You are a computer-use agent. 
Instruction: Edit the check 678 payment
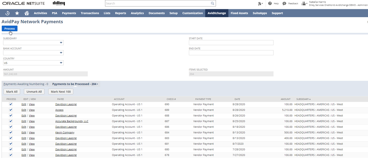pos(24,155)
